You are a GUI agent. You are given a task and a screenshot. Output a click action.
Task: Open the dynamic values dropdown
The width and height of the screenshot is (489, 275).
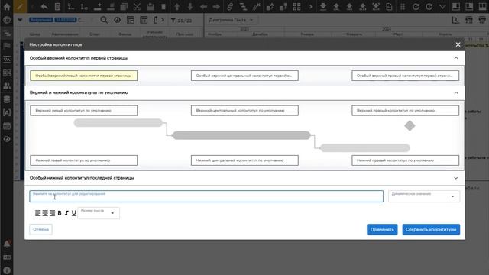(424, 196)
